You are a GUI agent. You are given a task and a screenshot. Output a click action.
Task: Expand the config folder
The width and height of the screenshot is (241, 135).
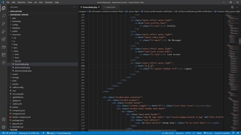click(15, 25)
